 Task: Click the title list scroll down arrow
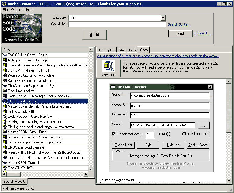click(91, 169)
